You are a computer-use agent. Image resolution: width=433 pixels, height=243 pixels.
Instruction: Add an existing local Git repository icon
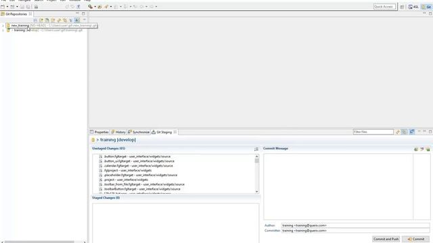[x=41, y=20]
